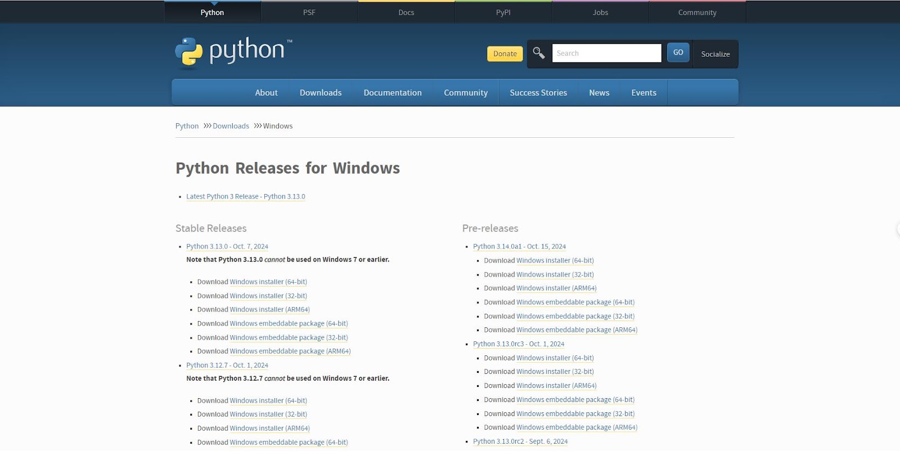Download Python 3.13.0 Windows installer (32-bit)
This screenshot has width=900, height=451.
coord(268,296)
